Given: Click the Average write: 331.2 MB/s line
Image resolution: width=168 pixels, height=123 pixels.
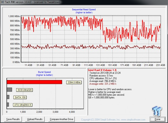Looking at the screenshot, I should tap(103, 84).
